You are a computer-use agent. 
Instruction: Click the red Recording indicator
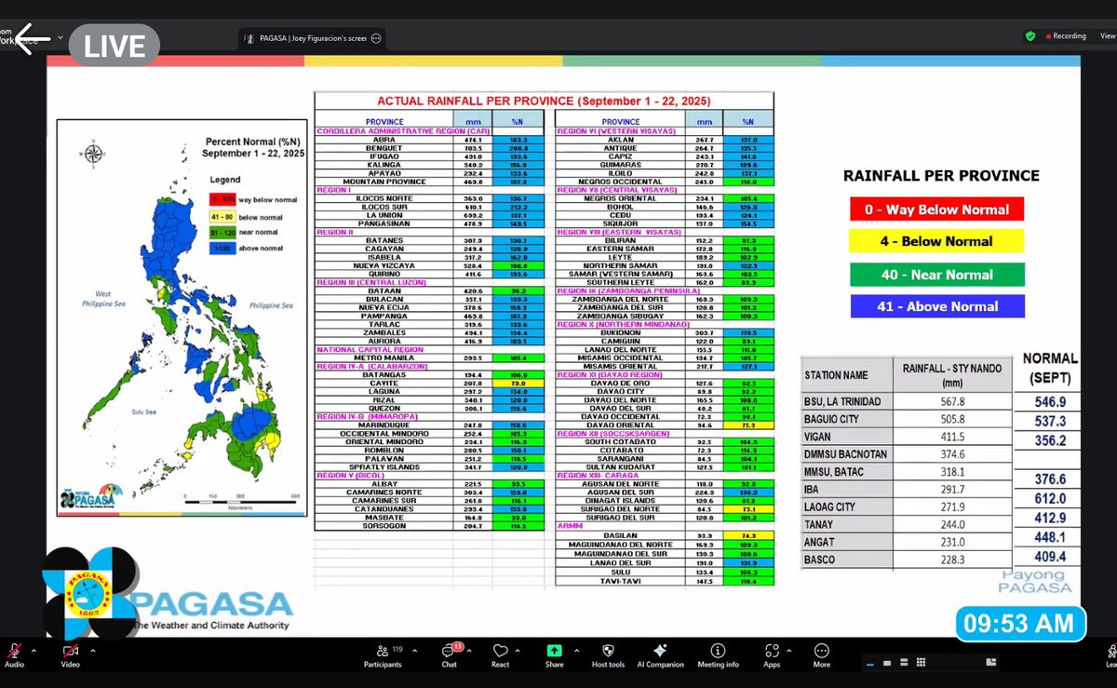coord(1066,36)
